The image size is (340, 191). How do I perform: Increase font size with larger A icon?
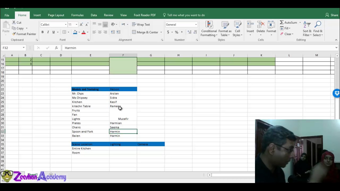click(81, 24)
